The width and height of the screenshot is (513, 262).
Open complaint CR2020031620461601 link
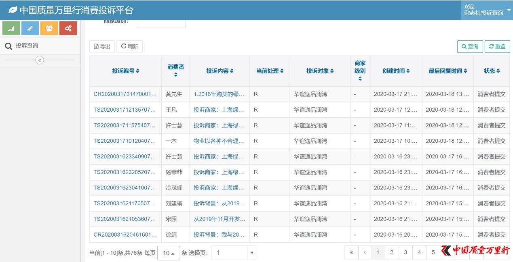[x=125, y=235]
